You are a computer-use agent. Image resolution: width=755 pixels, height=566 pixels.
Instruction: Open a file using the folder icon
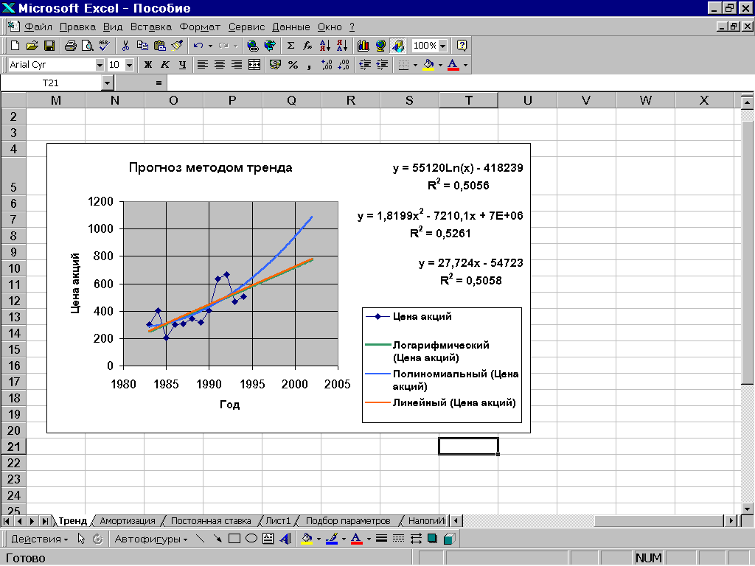point(32,46)
